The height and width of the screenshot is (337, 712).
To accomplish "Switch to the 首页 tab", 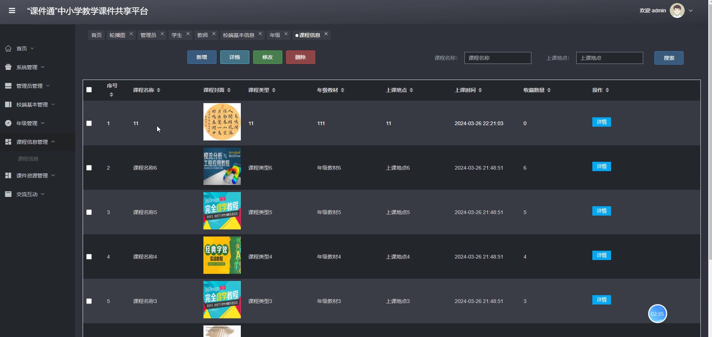I will (96, 35).
